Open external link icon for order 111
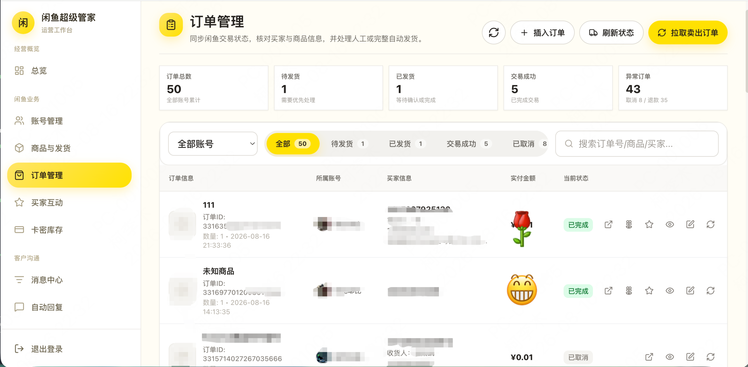The image size is (748, 367). [x=608, y=225]
